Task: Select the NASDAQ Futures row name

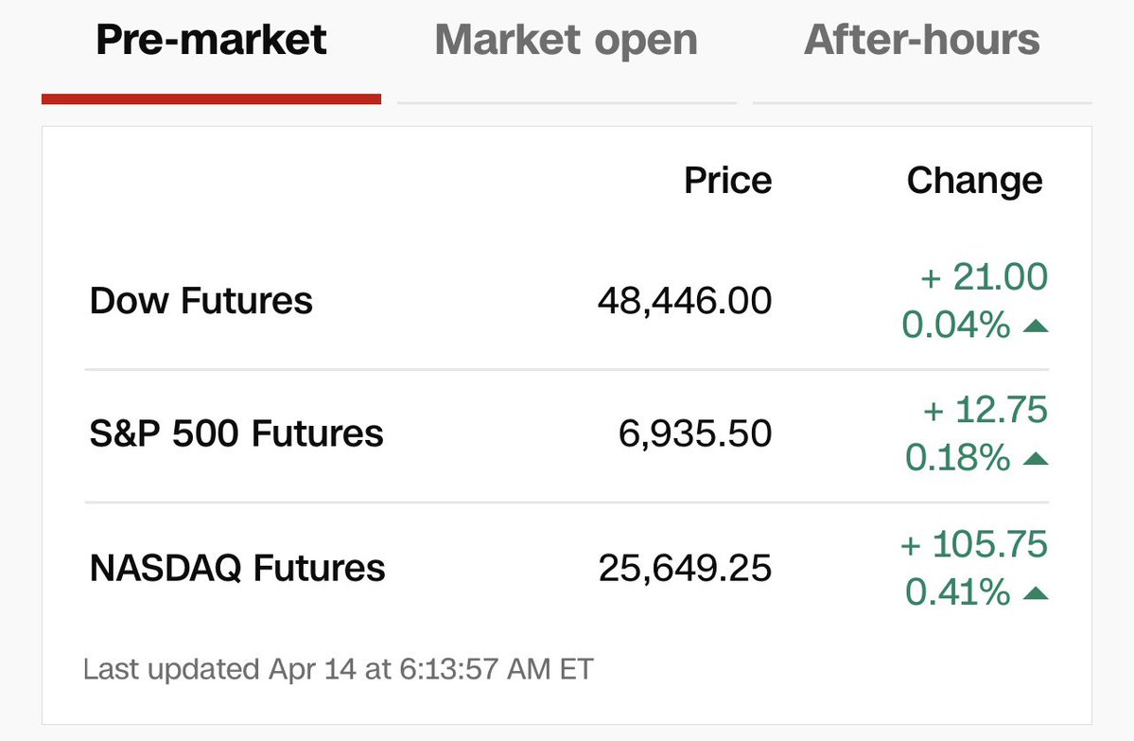Action: tap(237, 569)
